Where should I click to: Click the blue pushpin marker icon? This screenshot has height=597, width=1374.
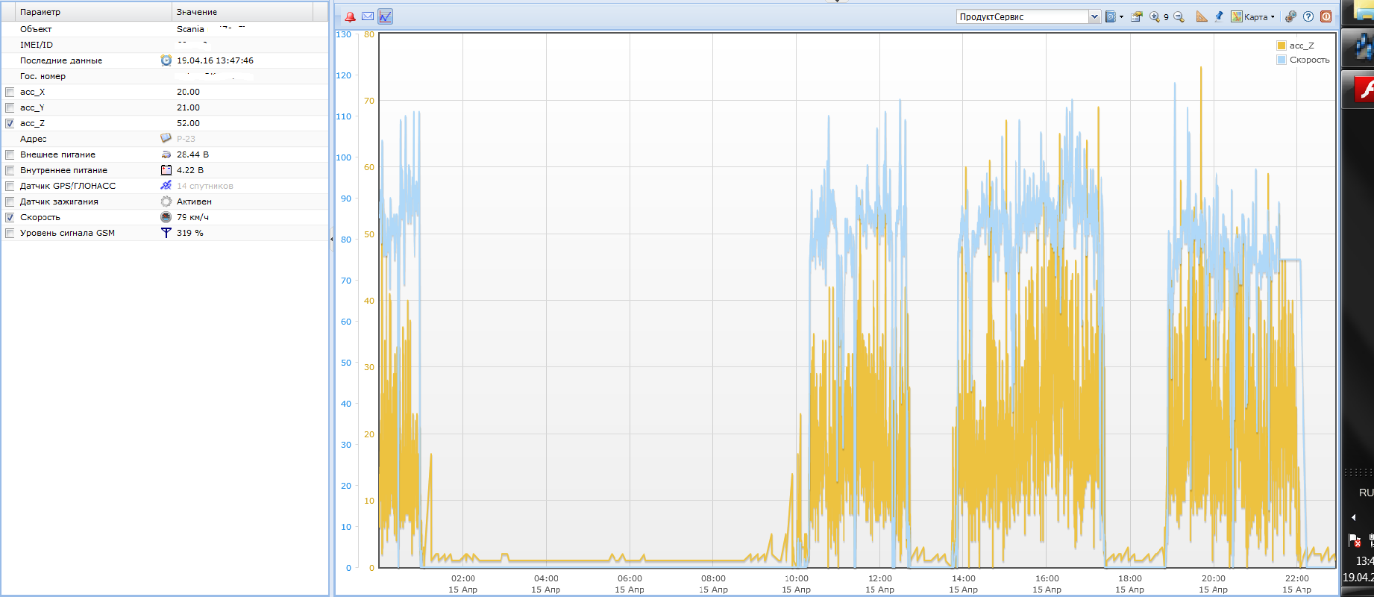(x=1219, y=16)
